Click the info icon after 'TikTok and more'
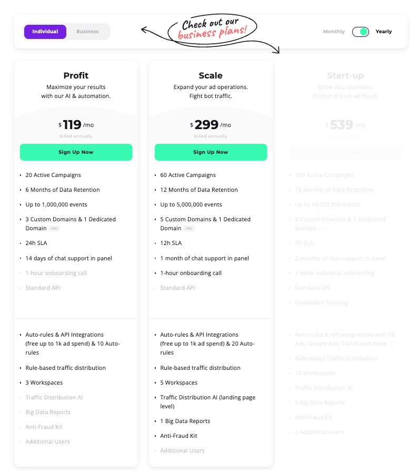The image size is (418, 471). (x=391, y=344)
